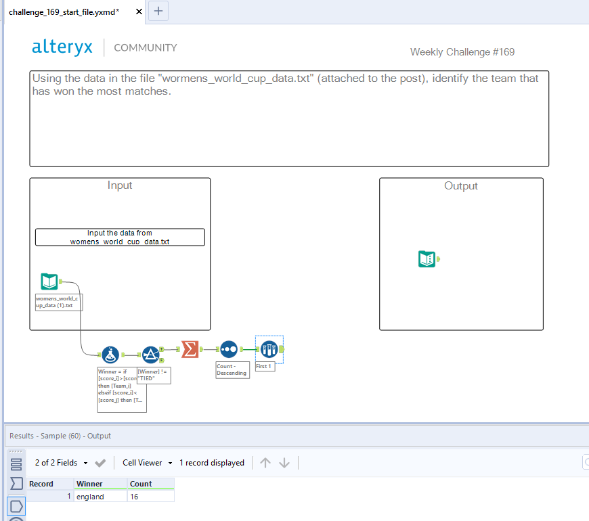Click the Weekly Challenge #169 heading

coord(462,52)
